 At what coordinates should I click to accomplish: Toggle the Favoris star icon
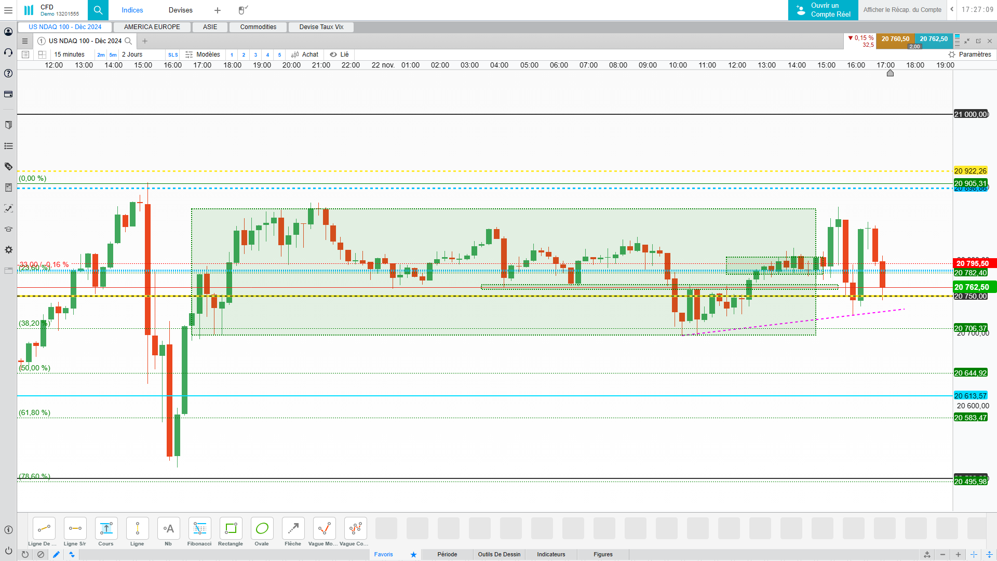coord(413,554)
